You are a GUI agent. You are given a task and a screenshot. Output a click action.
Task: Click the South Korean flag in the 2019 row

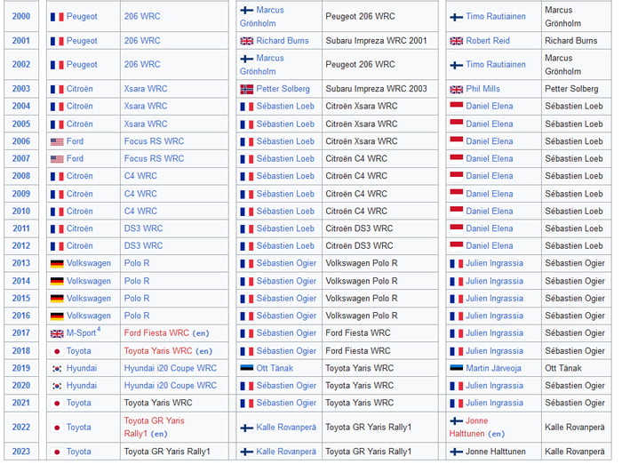(x=57, y=368)
